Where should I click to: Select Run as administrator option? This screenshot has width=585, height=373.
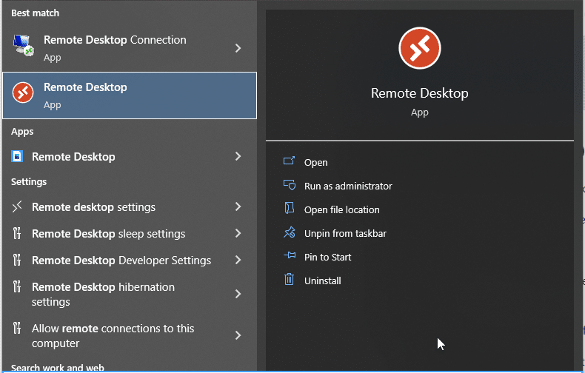click(348, 186)
